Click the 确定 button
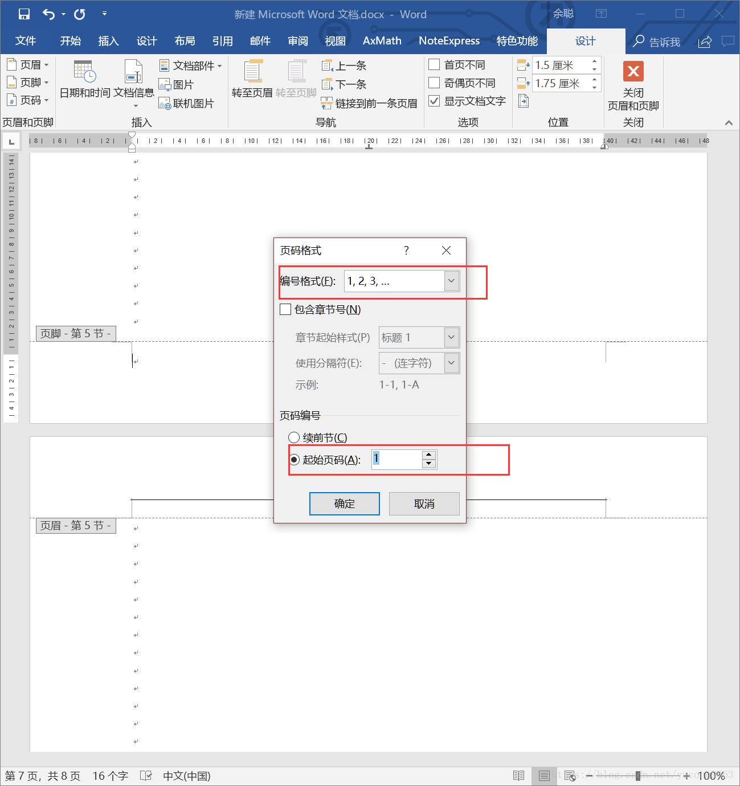740x786 pixels. pyautogui.click(x=345, y=504)
